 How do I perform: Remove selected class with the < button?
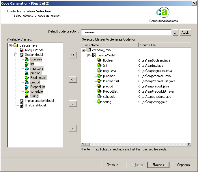pyautogui.click(x=73, y=128)
